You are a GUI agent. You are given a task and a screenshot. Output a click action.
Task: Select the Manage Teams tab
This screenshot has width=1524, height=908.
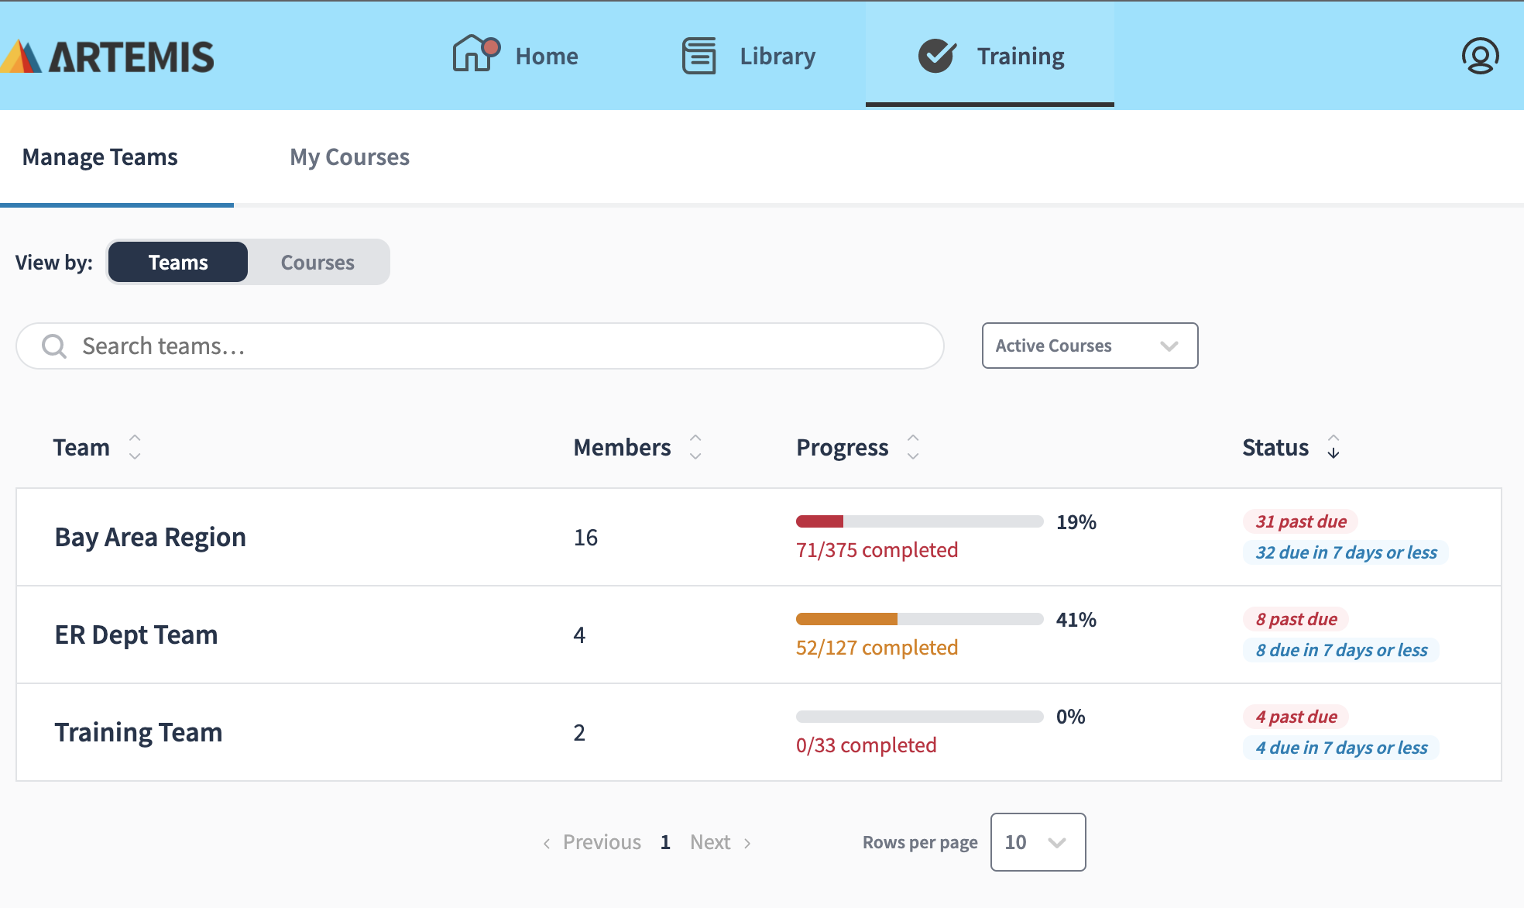(x=100, y=157)
